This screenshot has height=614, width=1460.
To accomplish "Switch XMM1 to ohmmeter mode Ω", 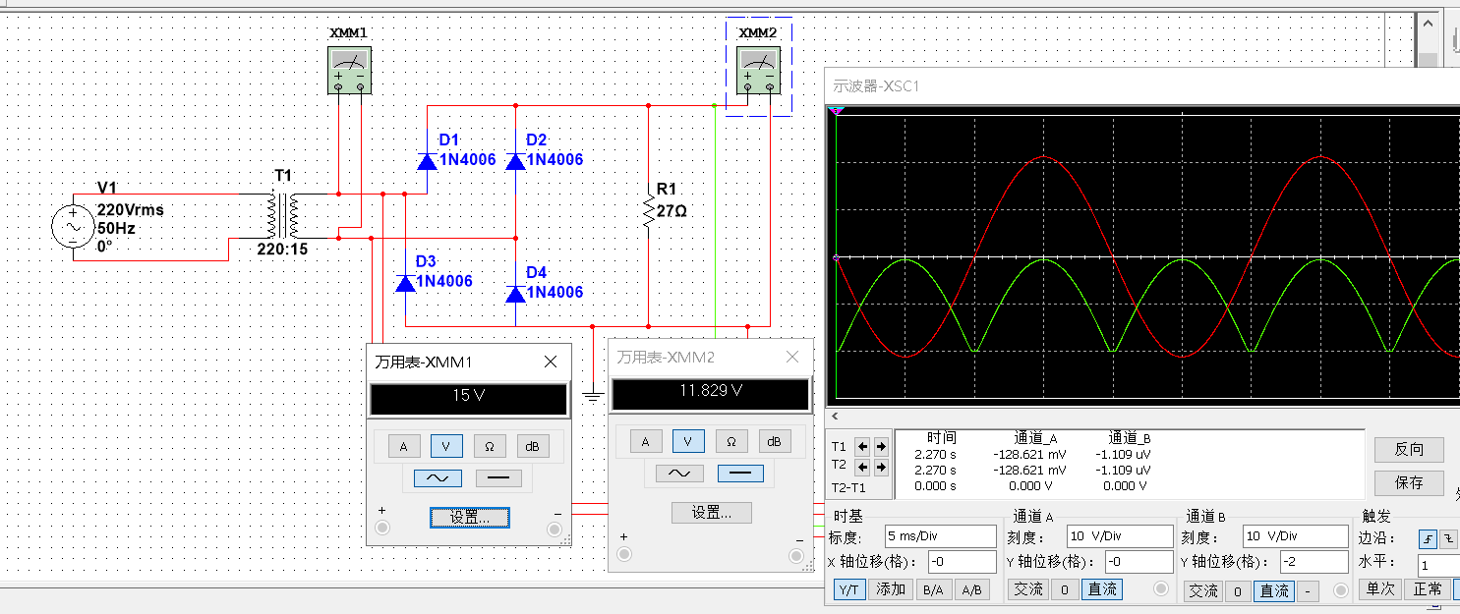I will pyautogui.click(x=490, y=446).
